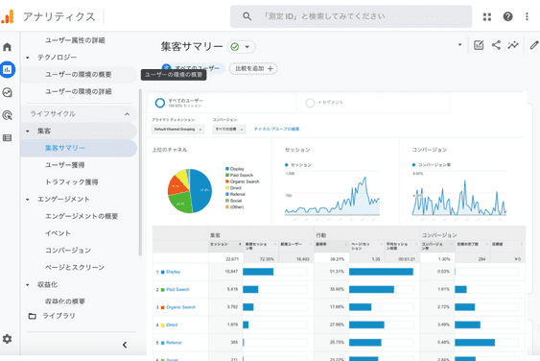The height and width of the screenshot is (361, 540).
Task: Open the Home icon in left rail
Action: [x=8, y=46]
